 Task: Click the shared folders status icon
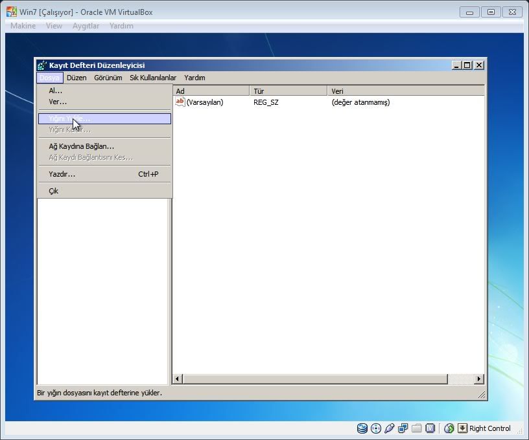tap(416, 428)
